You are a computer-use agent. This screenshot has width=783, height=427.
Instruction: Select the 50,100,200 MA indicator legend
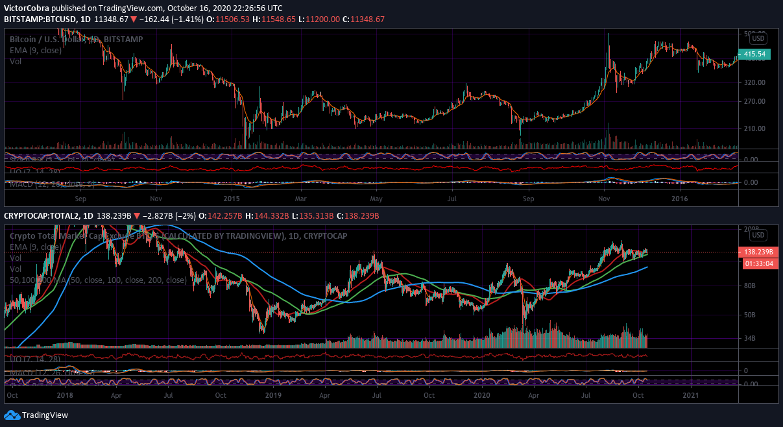point(97,280)
